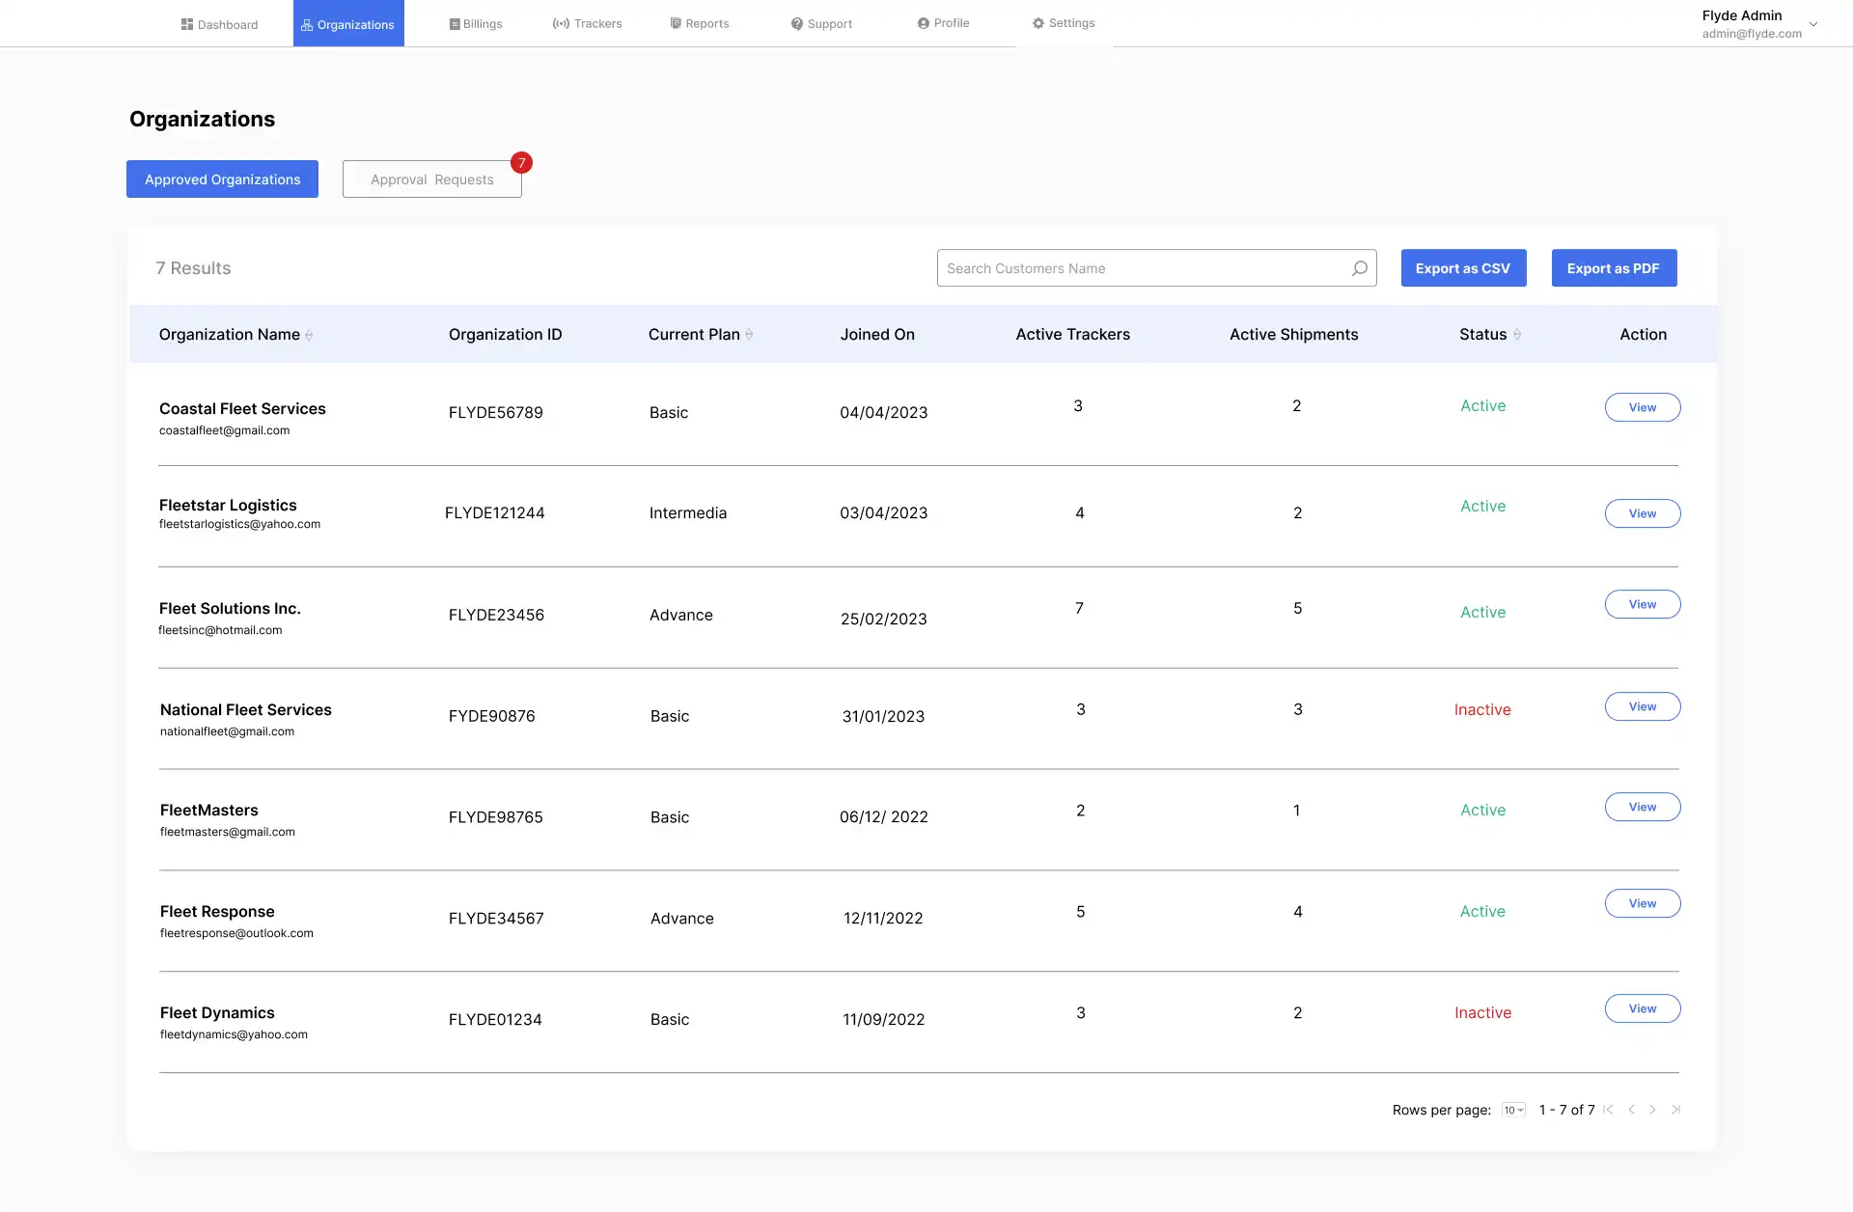Expand the Flyde Admin account menu chevron
This screenshot has width=1853, height=1212.
pos(1812,24)
